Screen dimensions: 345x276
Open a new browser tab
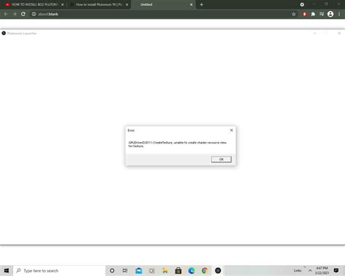[x=202, y=4]
